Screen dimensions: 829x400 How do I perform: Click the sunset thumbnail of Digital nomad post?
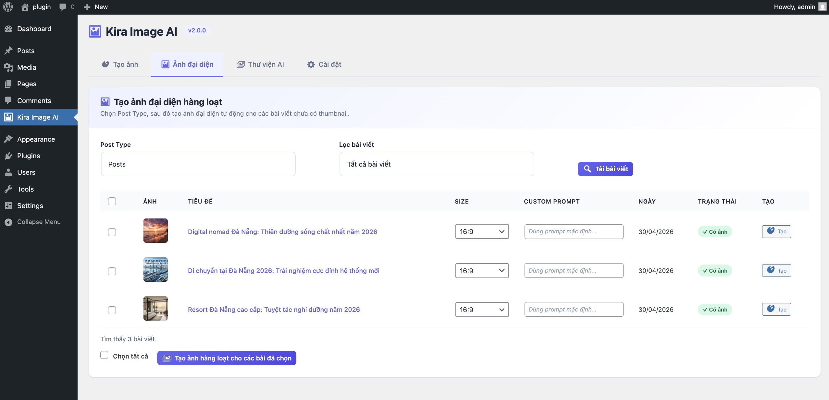coord(155,230)
